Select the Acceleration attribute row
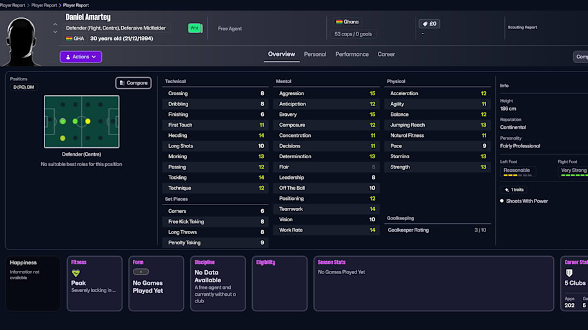The height and width of the screenshot is (330, 588). [x=438, y=93]
